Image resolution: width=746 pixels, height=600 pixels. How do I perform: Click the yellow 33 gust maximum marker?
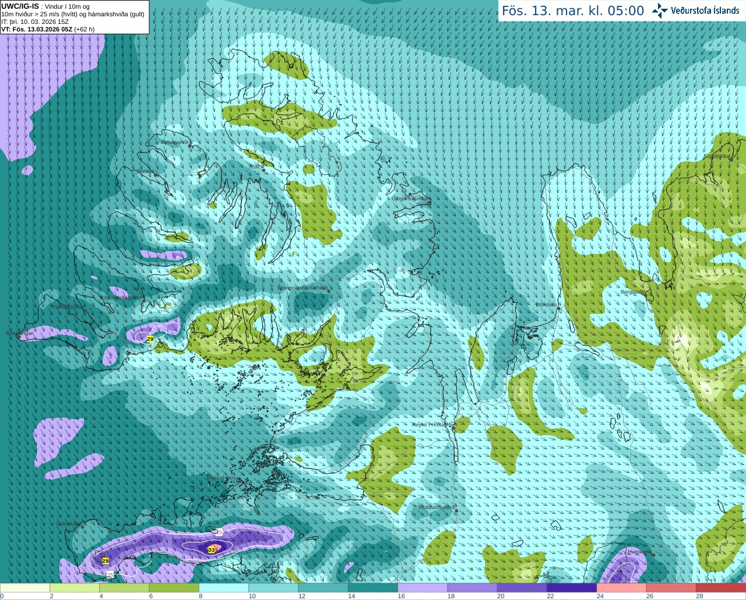point(211,549)
